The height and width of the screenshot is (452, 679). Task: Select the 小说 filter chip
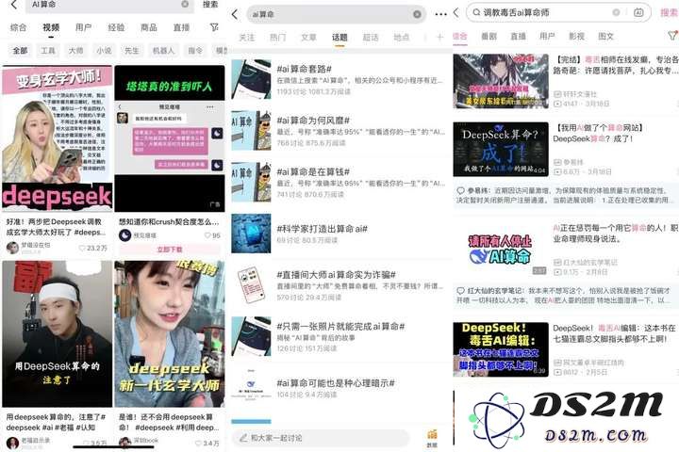[x=104, y=51]
